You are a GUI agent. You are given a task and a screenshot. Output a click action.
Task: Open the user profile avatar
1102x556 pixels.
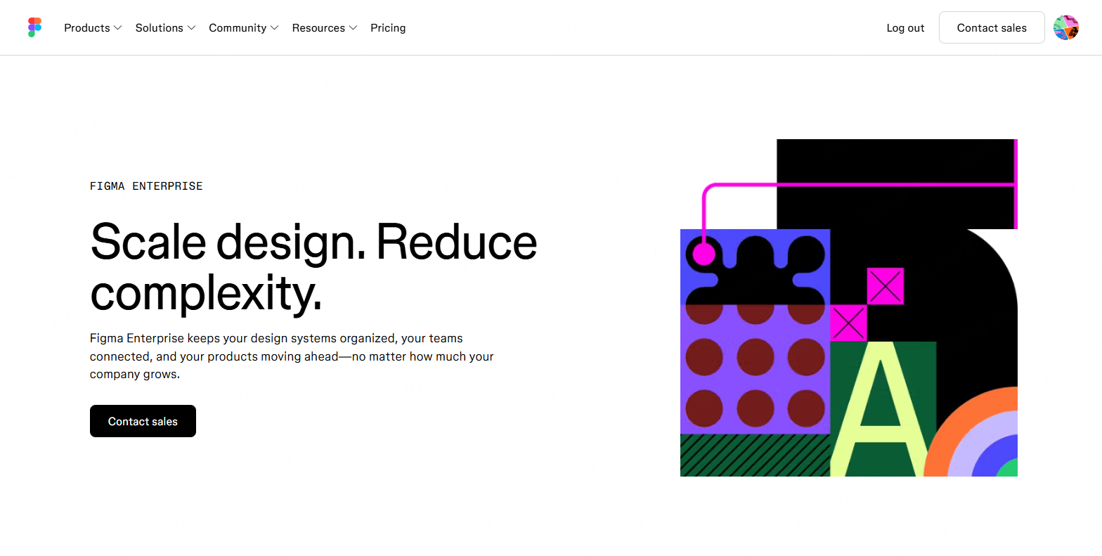(1066, 27)
